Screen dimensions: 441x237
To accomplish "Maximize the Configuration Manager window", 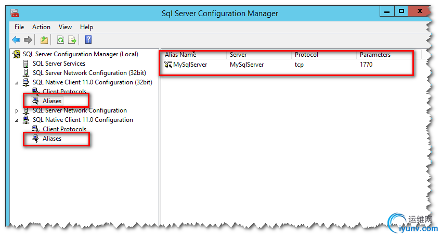I will [401, 11].
